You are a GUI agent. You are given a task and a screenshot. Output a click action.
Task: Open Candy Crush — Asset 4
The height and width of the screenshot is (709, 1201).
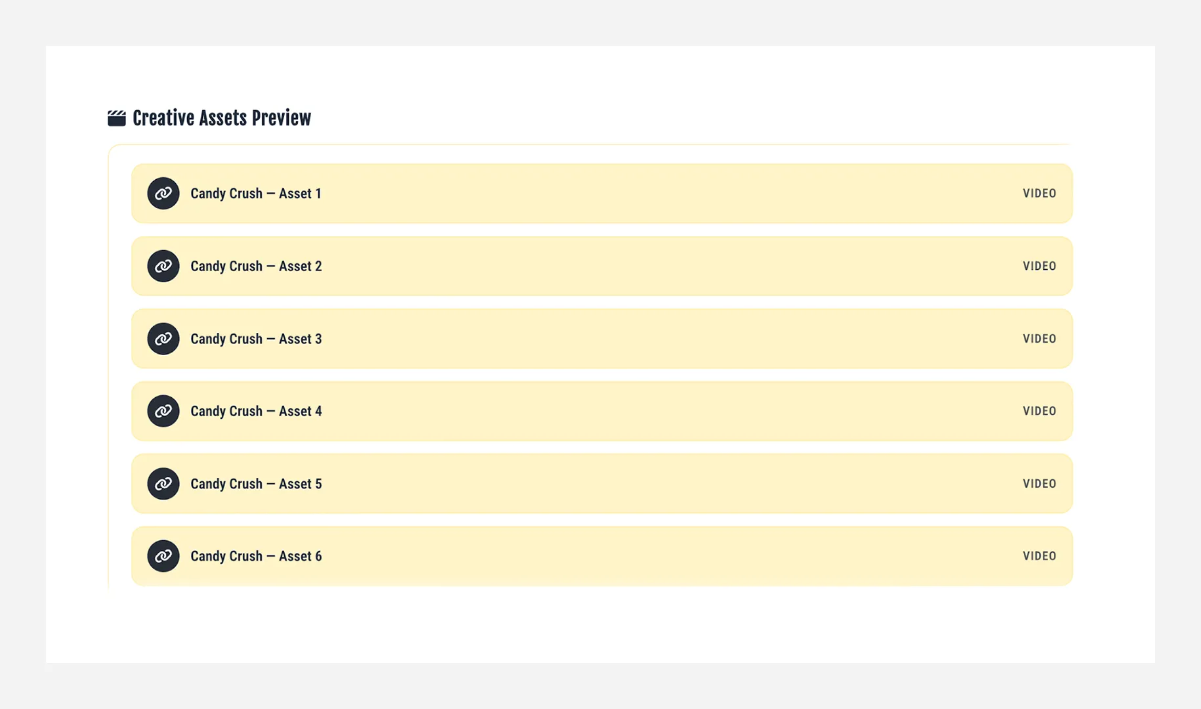click(256, 411)
